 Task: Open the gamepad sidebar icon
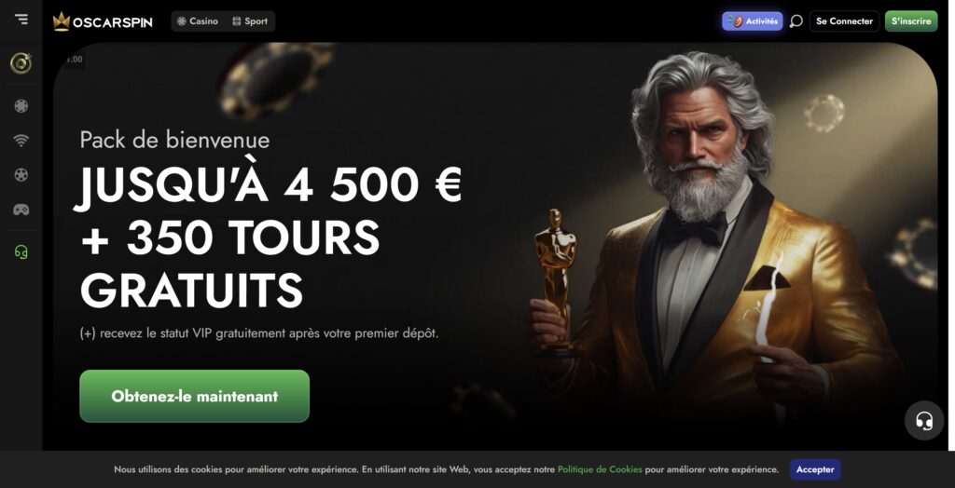coord(21,210)
